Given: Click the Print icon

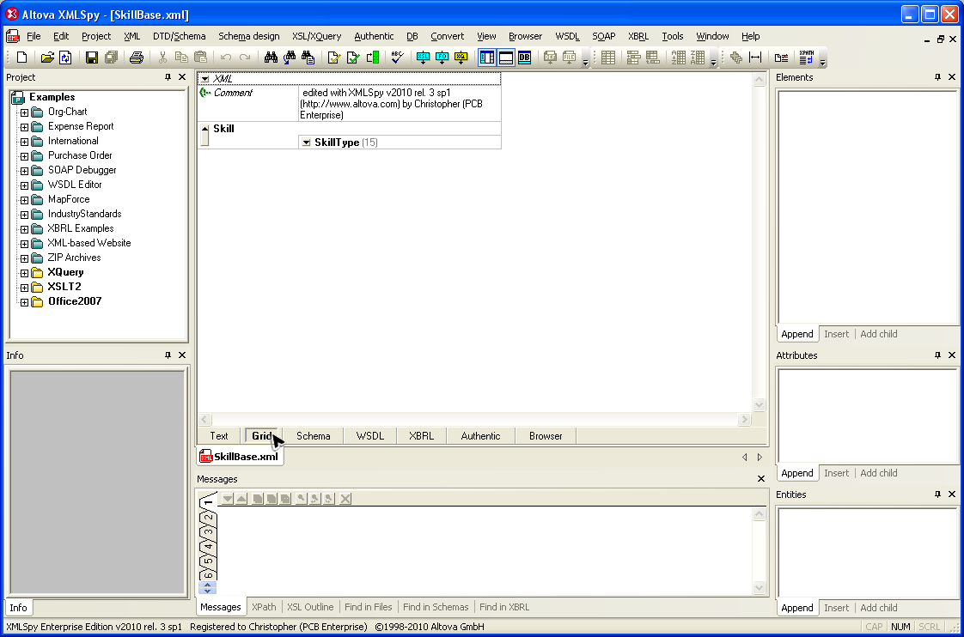Looking at the screenshot, I should (137, 58).
